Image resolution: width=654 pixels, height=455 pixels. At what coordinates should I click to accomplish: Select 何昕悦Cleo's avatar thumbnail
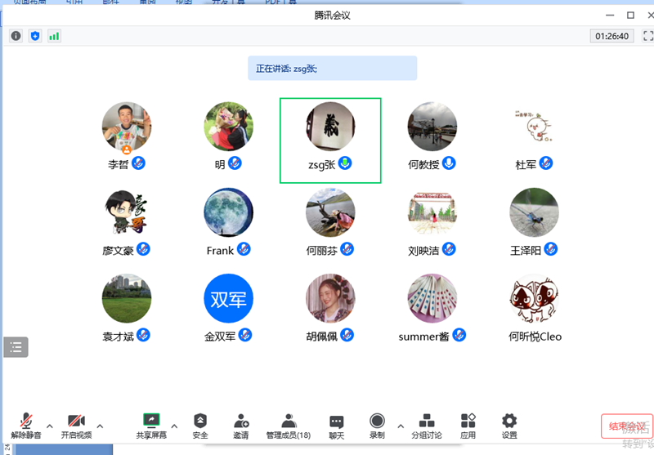click(x=534, y=298)
